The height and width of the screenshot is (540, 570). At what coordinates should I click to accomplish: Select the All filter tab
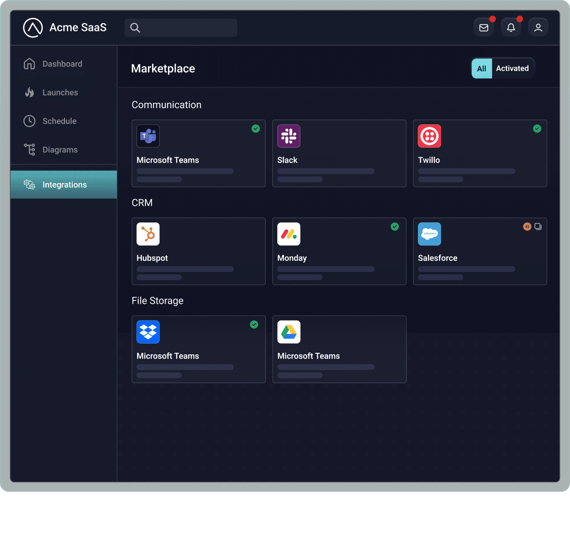point(481,68)
